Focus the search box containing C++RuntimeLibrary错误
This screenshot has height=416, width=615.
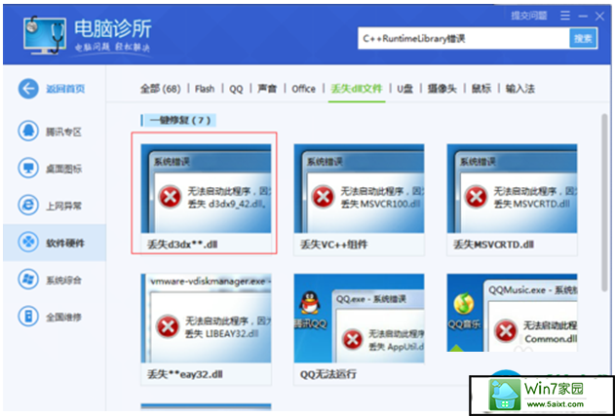[464, 38]
